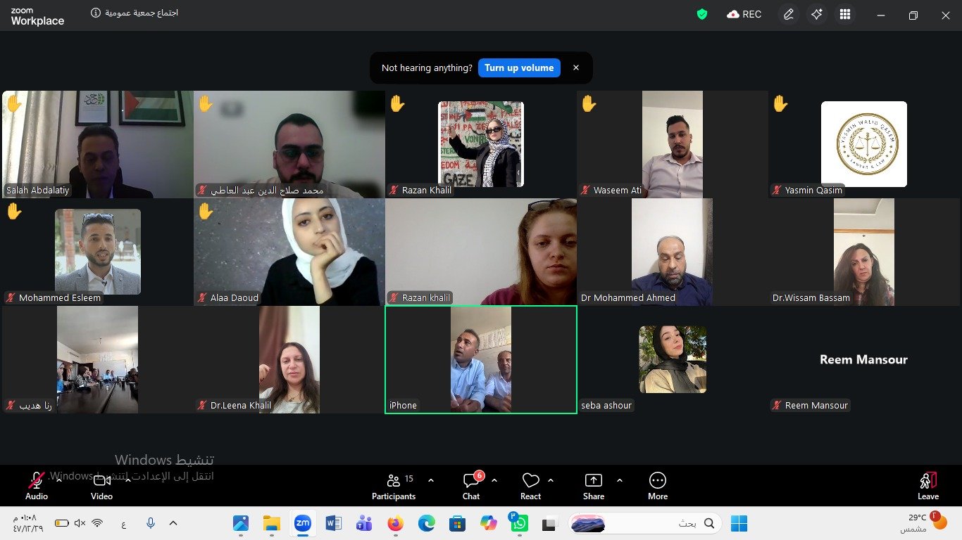This screenshot has height=540, width=962.
Task: Click the raised hand on Waseem Ati's tile
Action: [x=589, y=104]
